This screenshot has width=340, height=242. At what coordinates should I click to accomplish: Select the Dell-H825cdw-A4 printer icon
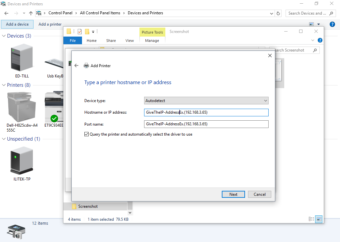tap(22, 106)
